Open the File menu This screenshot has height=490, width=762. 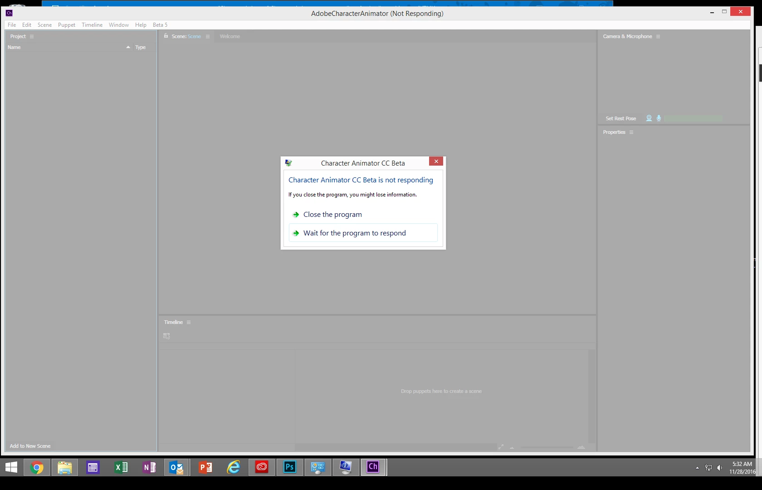[x=12, y=25]
